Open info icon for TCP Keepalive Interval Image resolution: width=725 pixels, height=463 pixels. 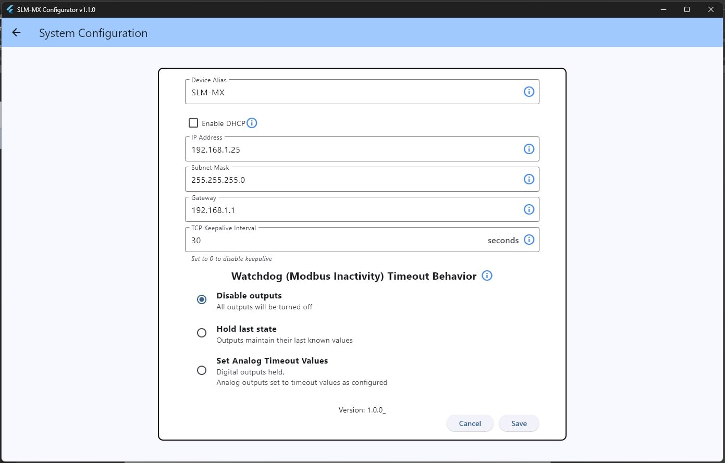pos(529,240)
